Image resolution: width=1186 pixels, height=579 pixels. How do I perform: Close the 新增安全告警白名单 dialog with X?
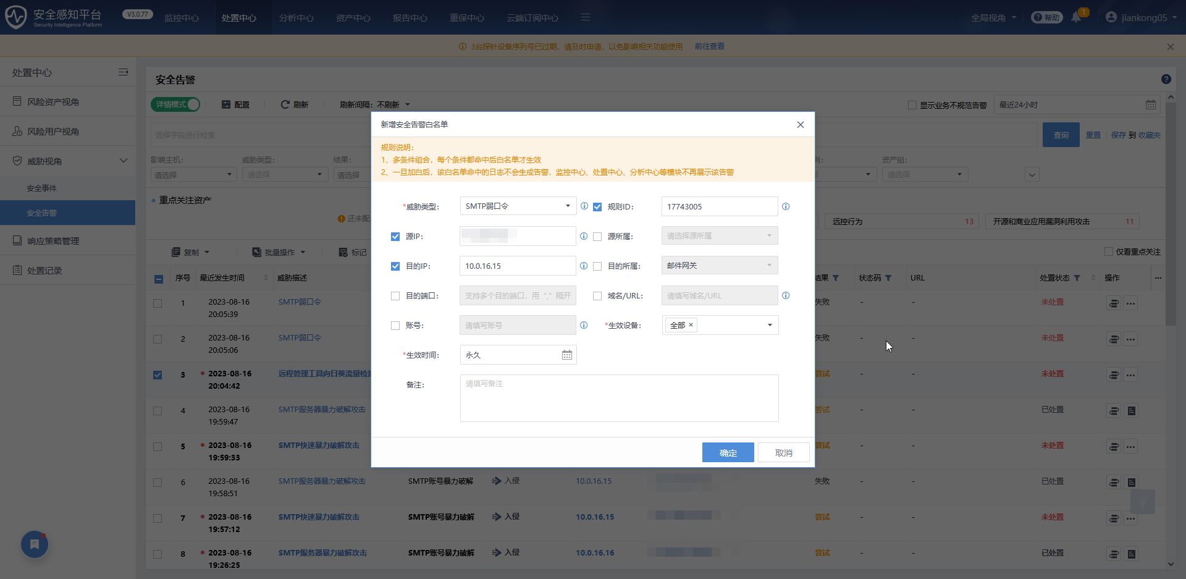tap(801, 125)
